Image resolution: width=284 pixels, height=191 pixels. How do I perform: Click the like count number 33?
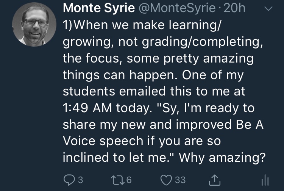point(180,179)
